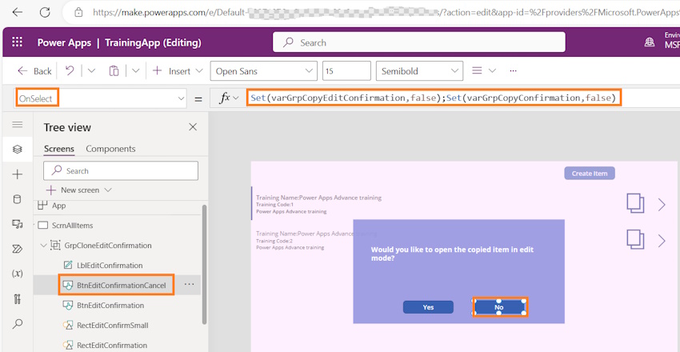The width and height of the screenshot is (680, 352).
Task: Open the ellipsis overflow menu in toolbar
Action: (514, 70)
